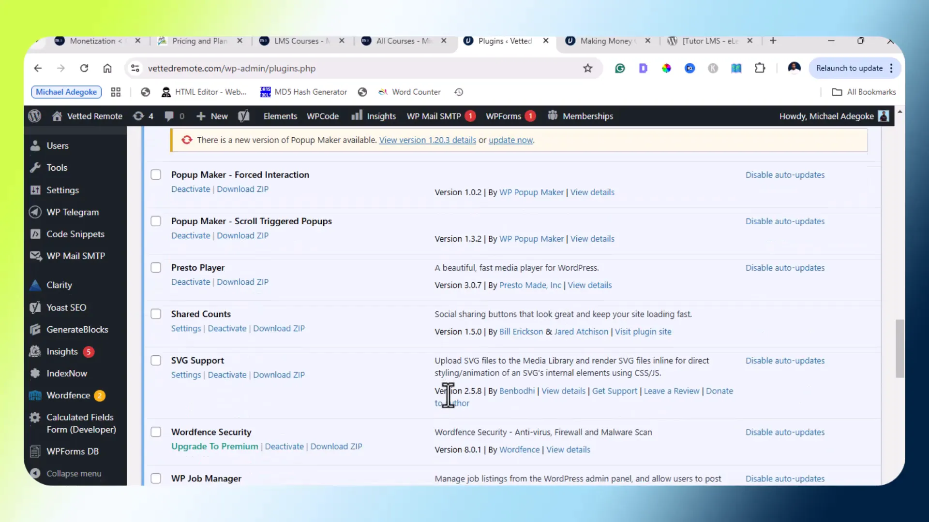Click the WordPress logo in admin bar
Viewport: 929px width, 522px height.
point(35,116)
